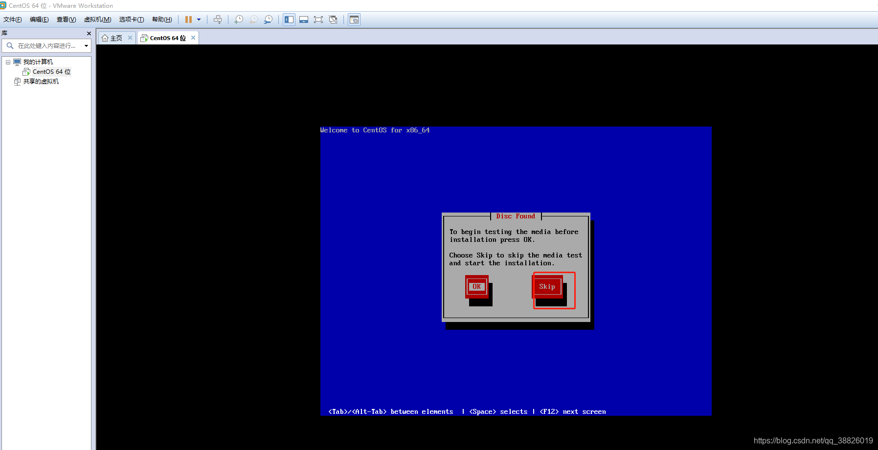Select CentOS 64 位 in library tree
This screenshot has width=878, height=450.
(51, 72)
